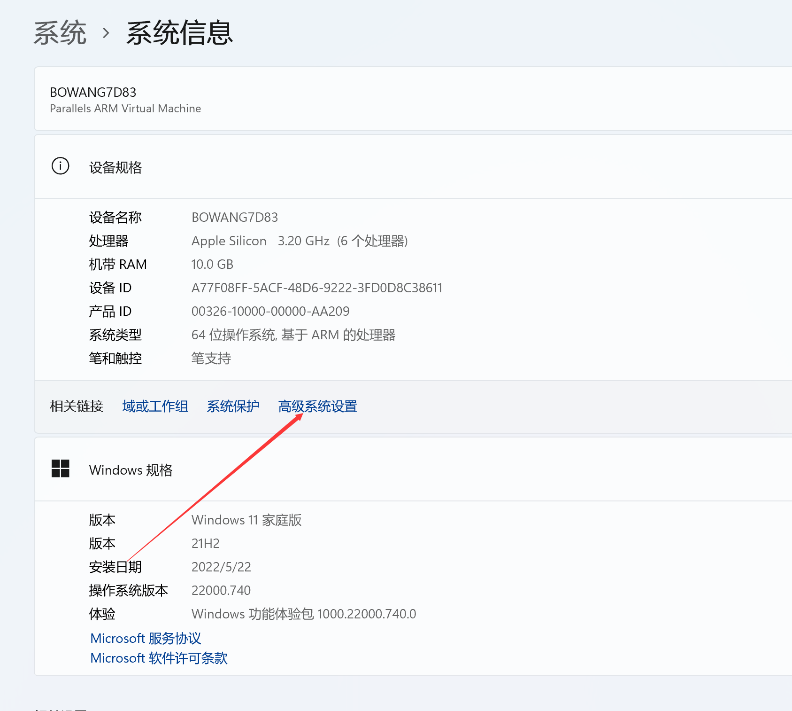Image resolution: width=792 pixels, height=711 pixels.
Task: Select the 设备名称 value BOWANG7D83
Action: click(x=235, y=217)
